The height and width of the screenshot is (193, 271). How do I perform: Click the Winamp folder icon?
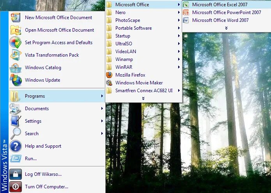pyautogui.click(x=109, y=59)
